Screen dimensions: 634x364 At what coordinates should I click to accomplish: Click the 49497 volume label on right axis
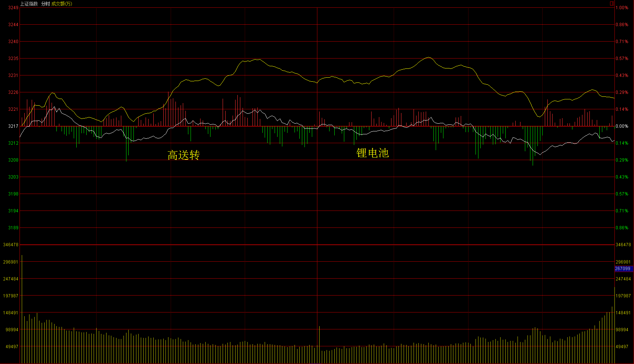(622, 347)
